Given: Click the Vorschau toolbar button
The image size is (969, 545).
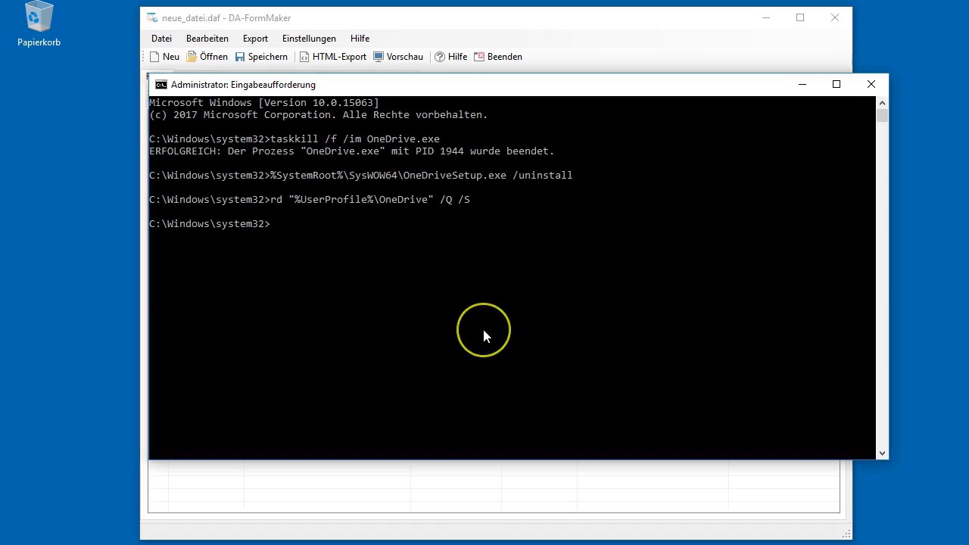Looking at the screenshot, I should (x=398, y=57).
